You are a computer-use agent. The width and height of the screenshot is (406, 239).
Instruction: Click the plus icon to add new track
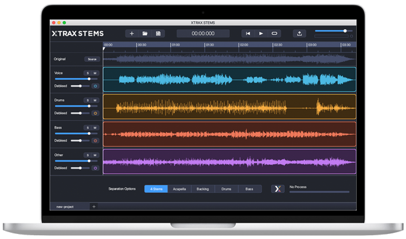(x=132, y=33)
